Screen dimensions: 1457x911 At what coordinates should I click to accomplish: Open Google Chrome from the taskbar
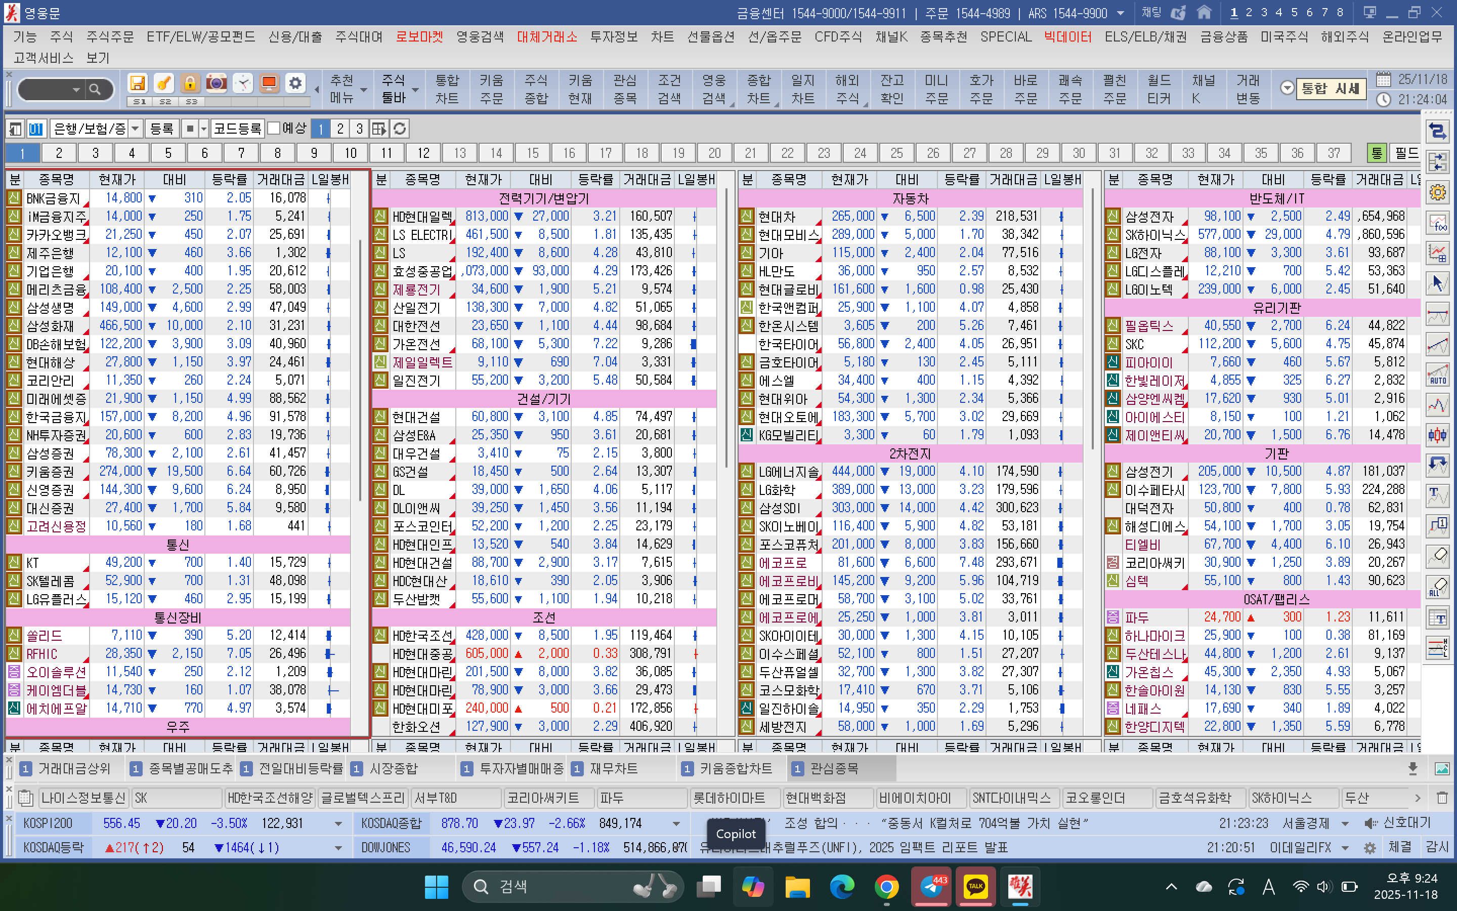click(886, 886)
